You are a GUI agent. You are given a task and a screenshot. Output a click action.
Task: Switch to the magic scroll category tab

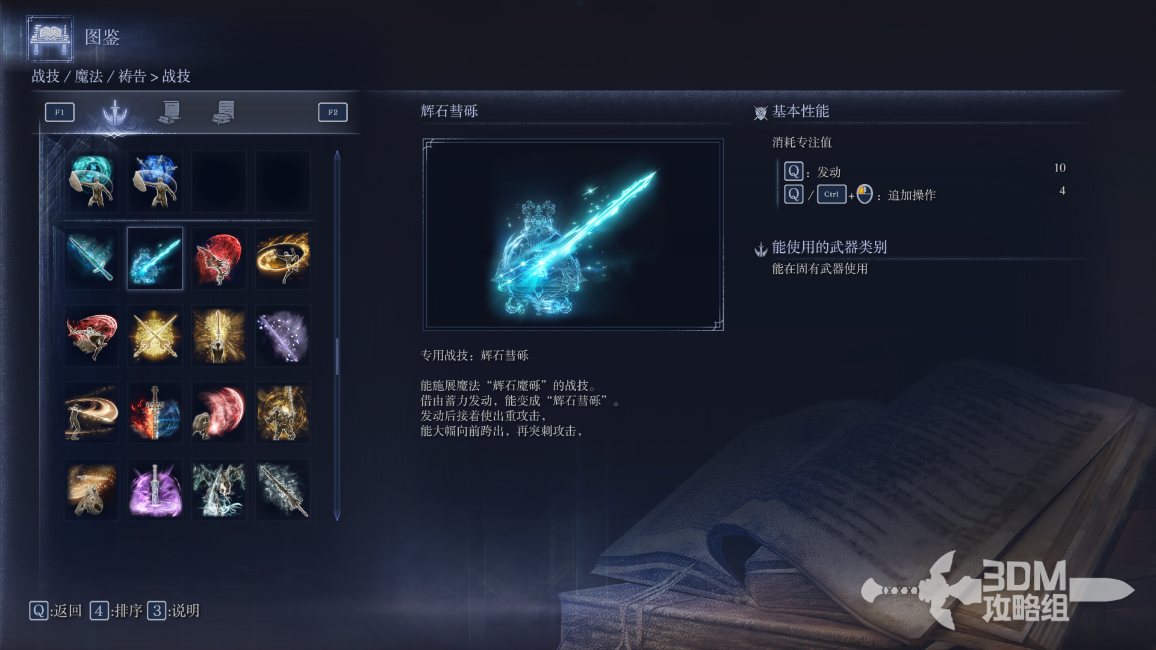170,112
